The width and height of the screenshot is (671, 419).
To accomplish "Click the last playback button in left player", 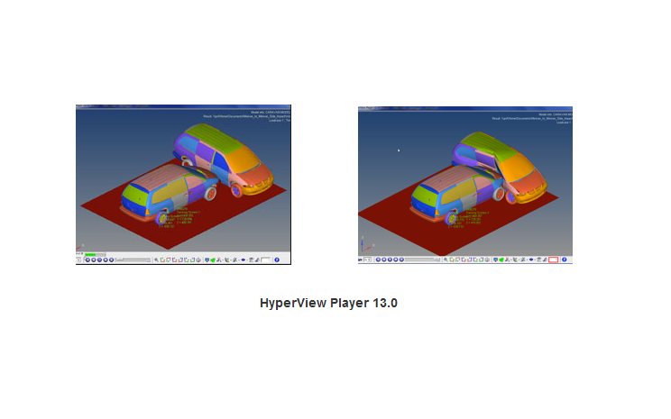I will (x=111, y=260).
